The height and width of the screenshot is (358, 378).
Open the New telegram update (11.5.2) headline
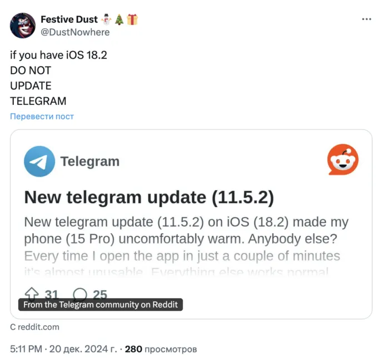pos(149,197)
